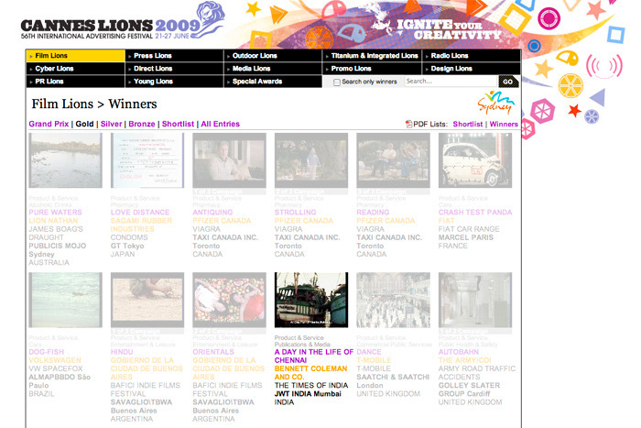This screenshot has width=641, height=428.
Task: Open the Shortlist filter link
Action: point(178,124)
